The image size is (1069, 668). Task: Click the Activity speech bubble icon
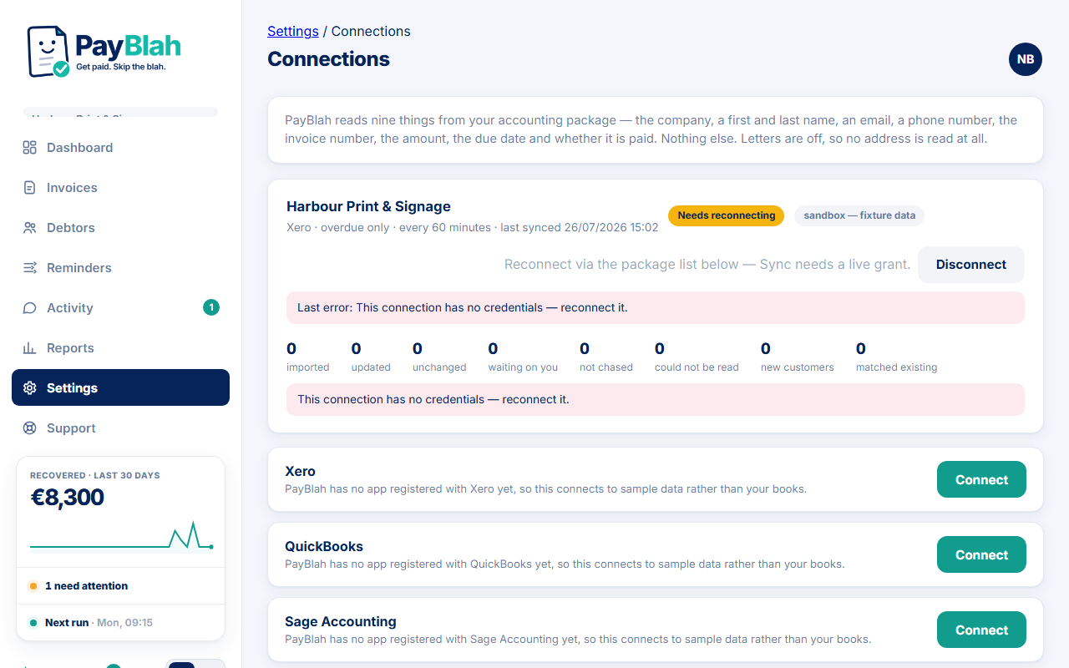click(x=30, y=308)
